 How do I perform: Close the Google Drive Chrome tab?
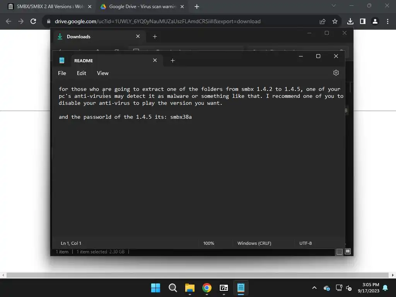pyautogui.click(x=182, y=7)
